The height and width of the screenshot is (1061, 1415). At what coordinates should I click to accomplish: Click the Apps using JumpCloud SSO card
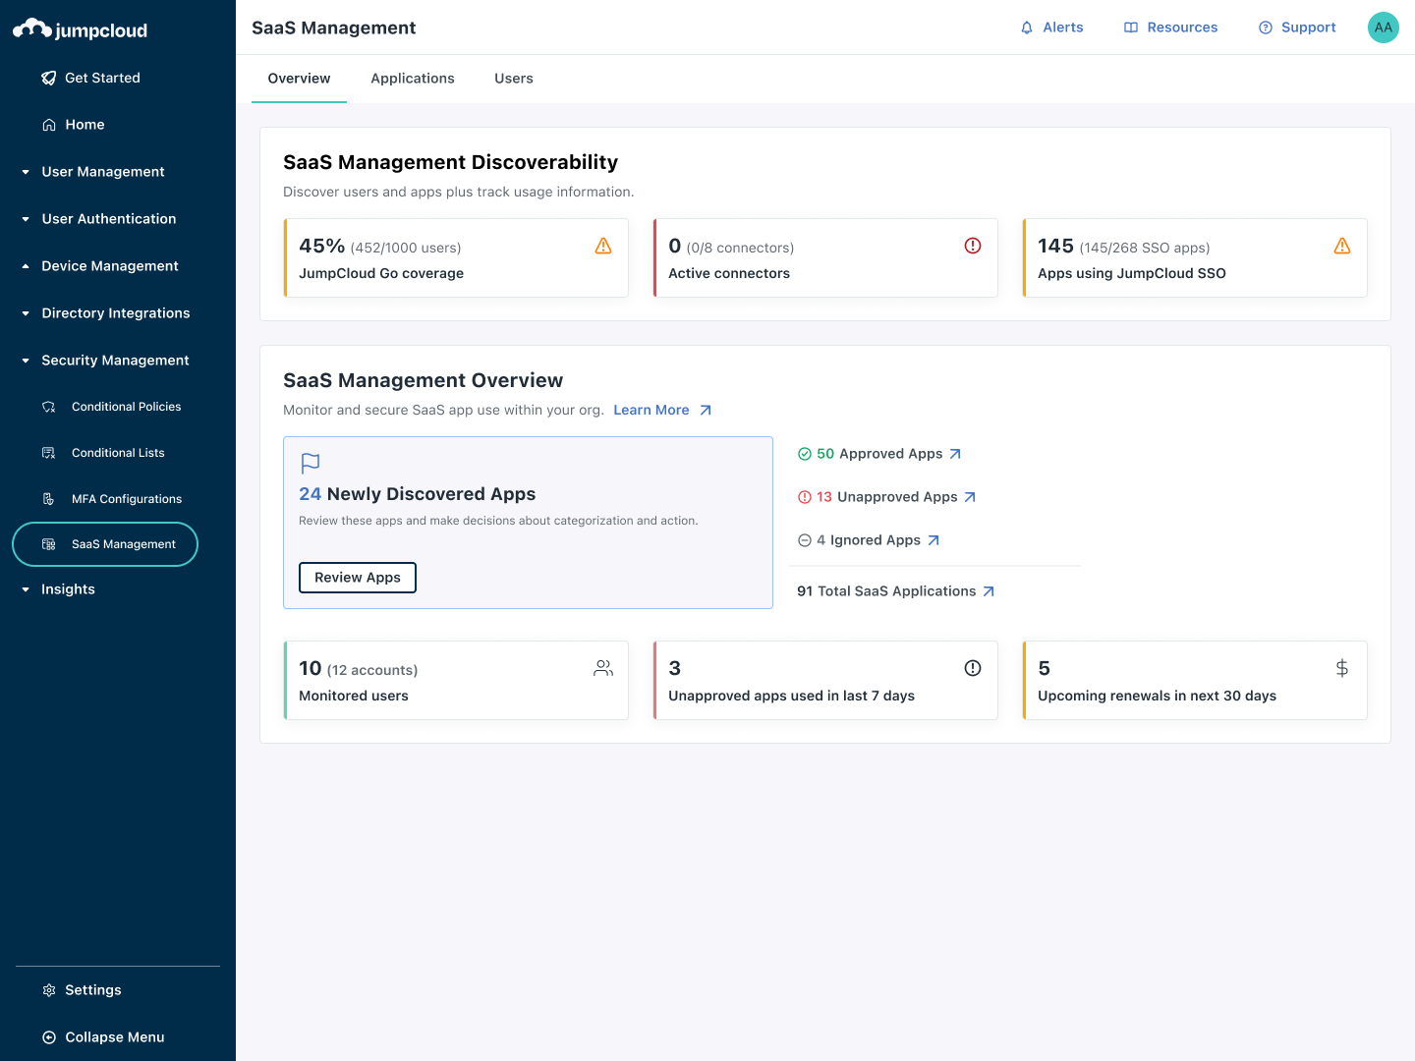pos(1195,257)
